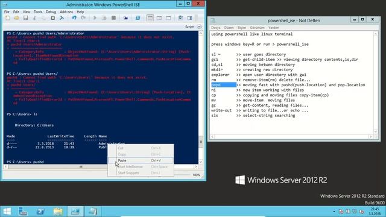Show Command Add-on toolbar icon

tap(189, 18)
